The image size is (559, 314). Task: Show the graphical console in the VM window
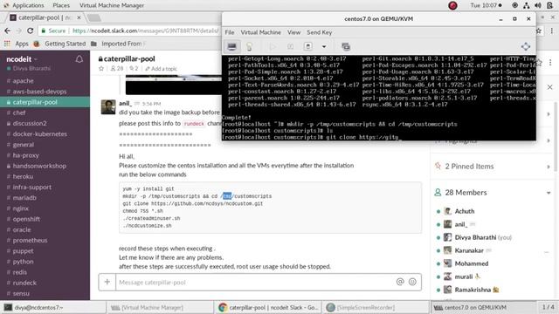(231, 46)
